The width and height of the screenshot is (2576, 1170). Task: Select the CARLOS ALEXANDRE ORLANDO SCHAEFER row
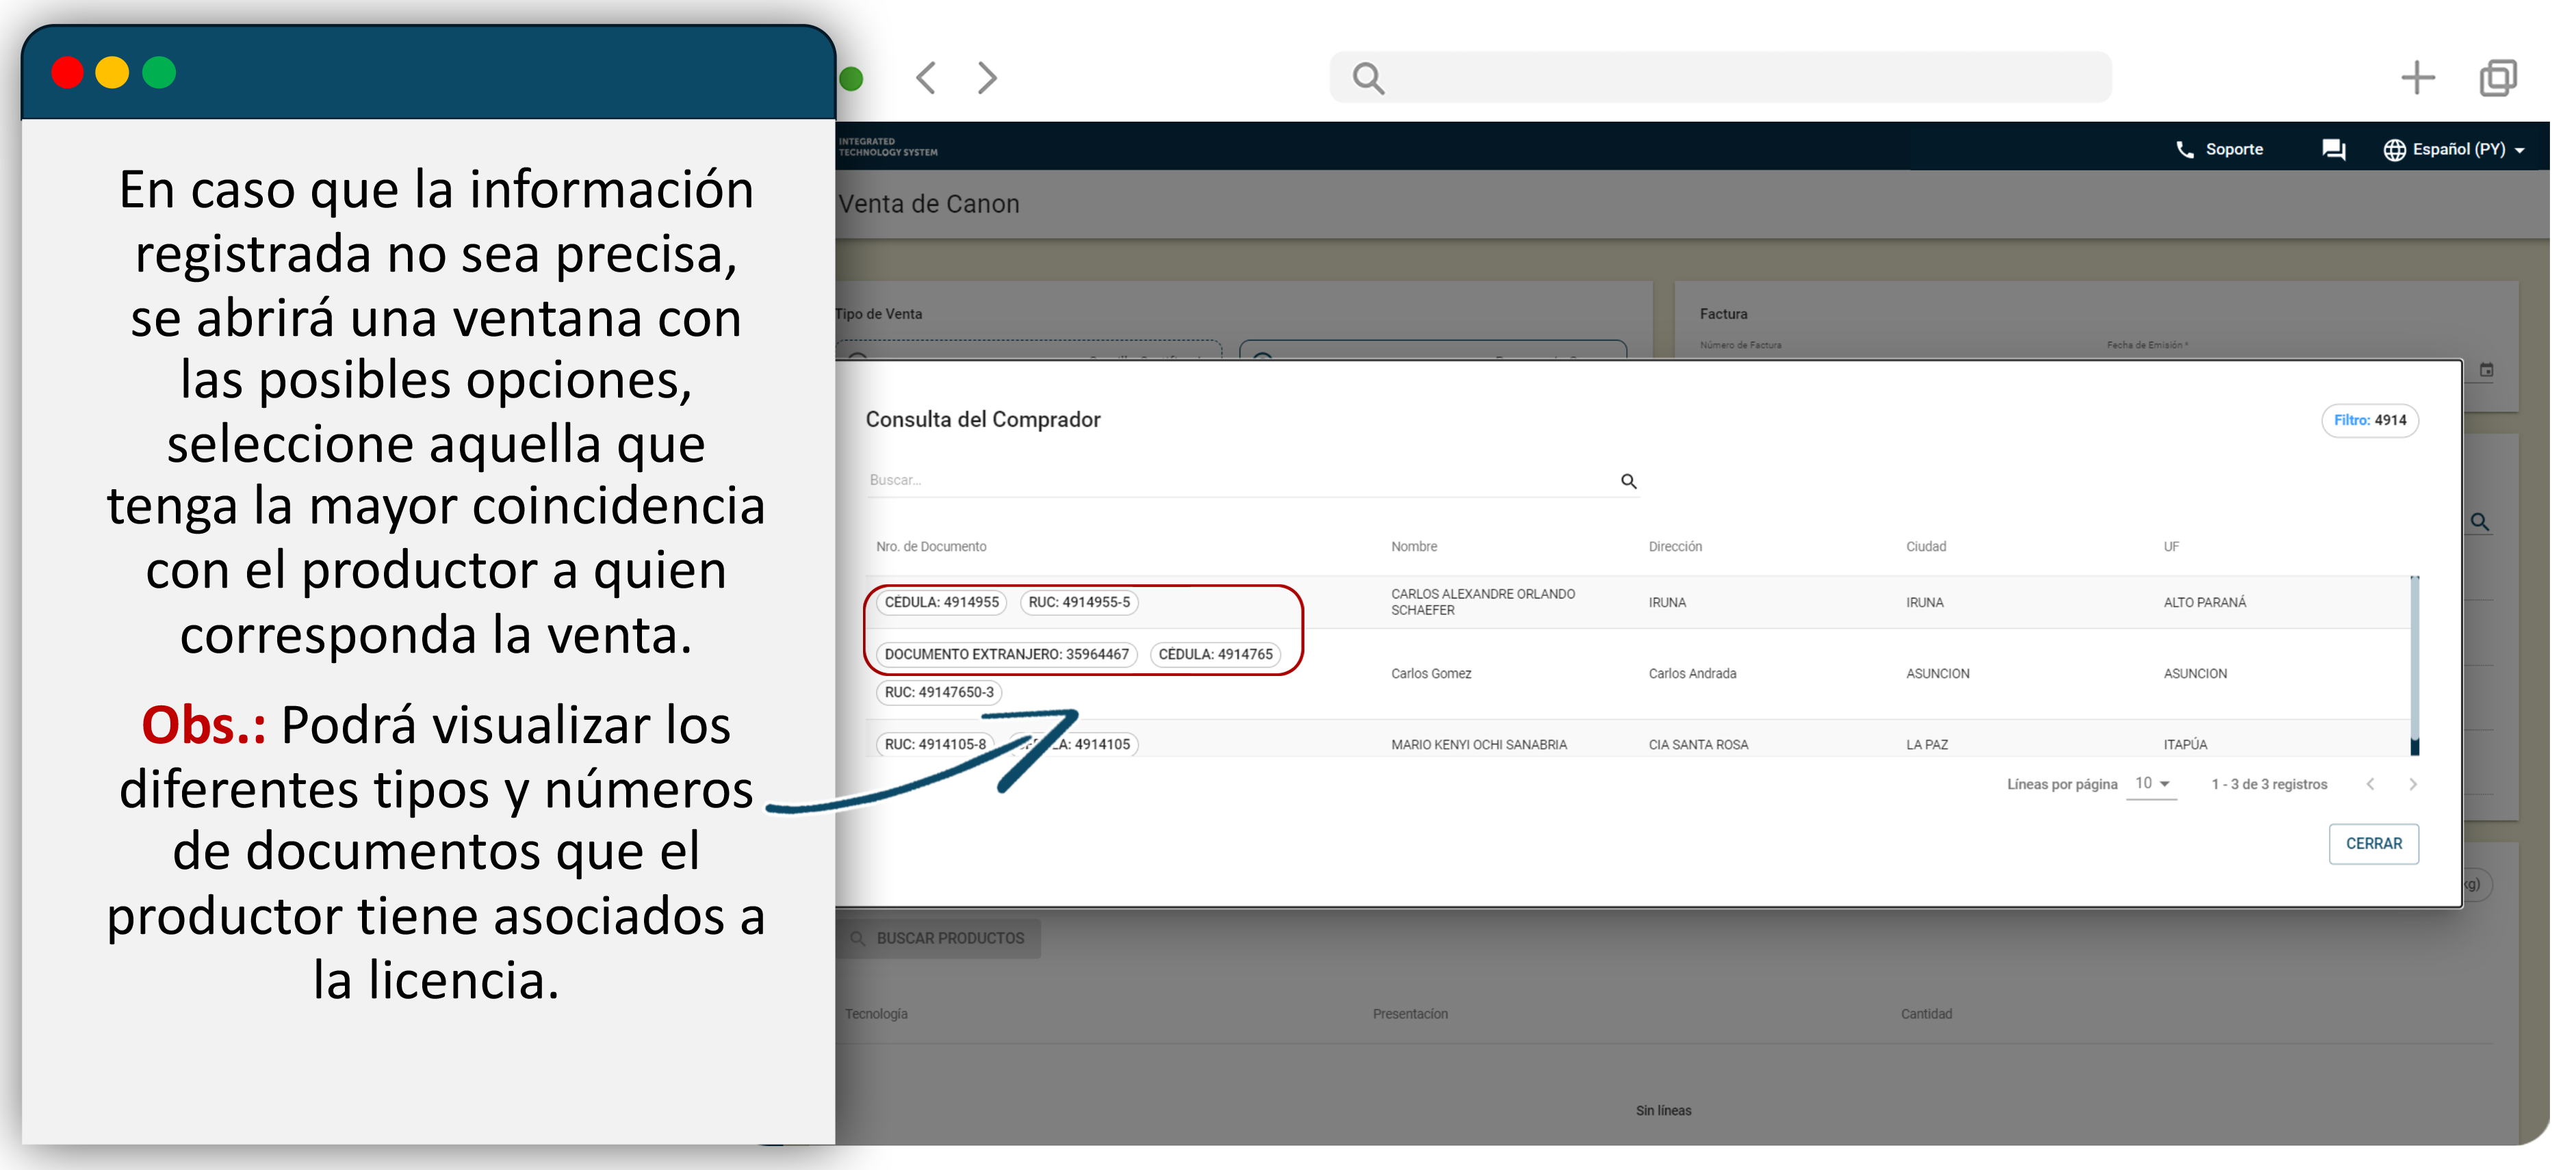(x=1482, y=602)
